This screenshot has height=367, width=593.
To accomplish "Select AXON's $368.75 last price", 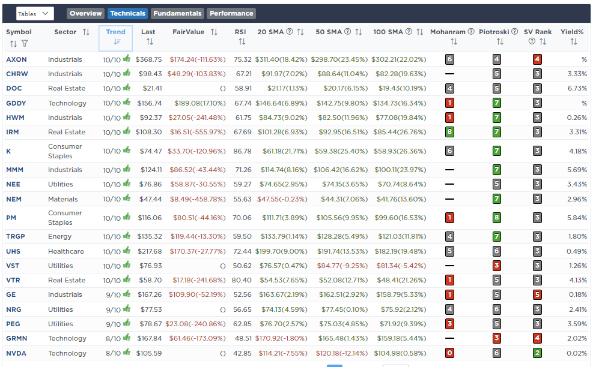I will (x=148, y=59).
